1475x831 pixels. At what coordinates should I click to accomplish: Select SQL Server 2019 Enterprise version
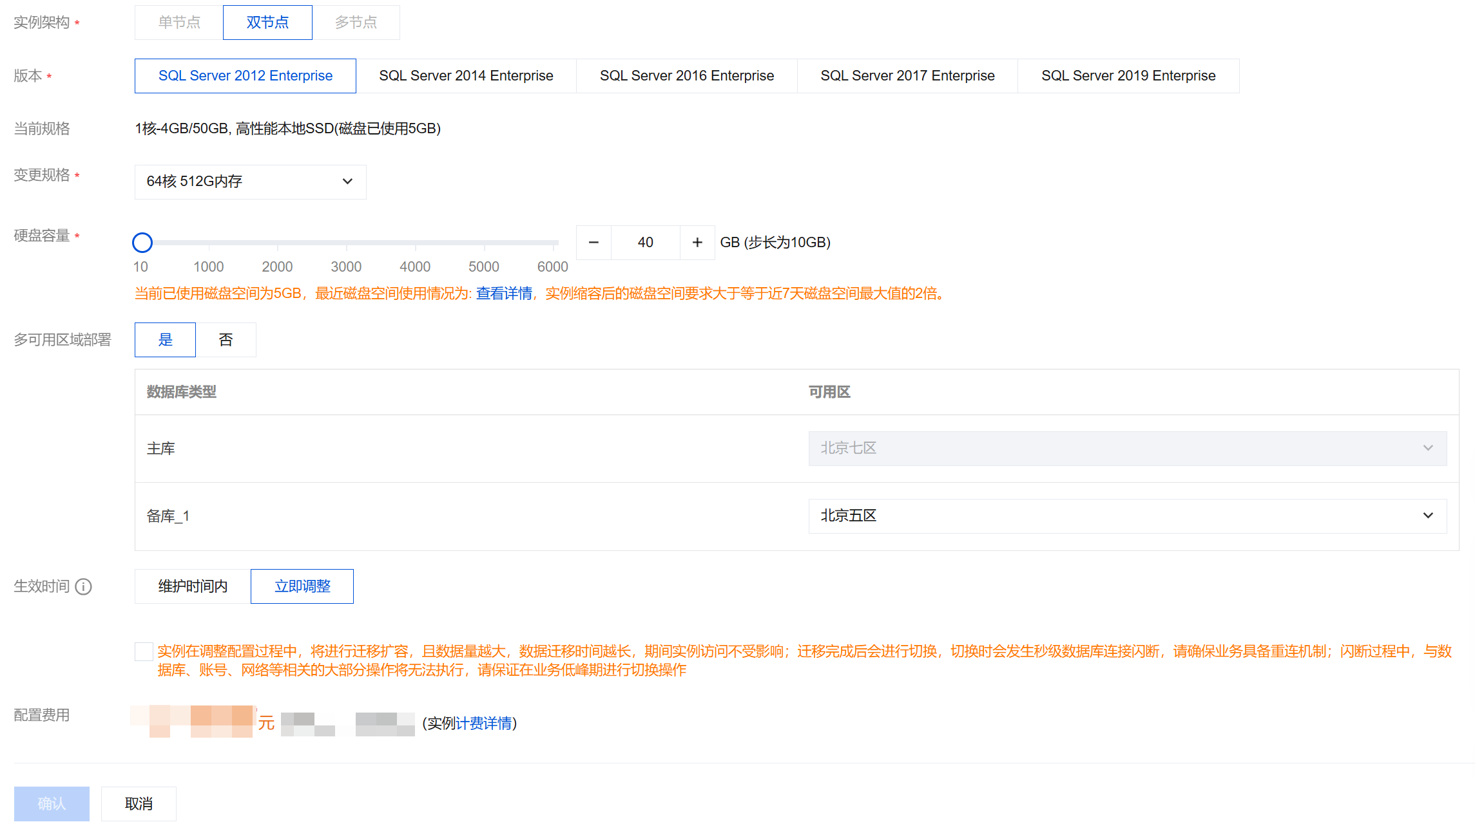1128,76
